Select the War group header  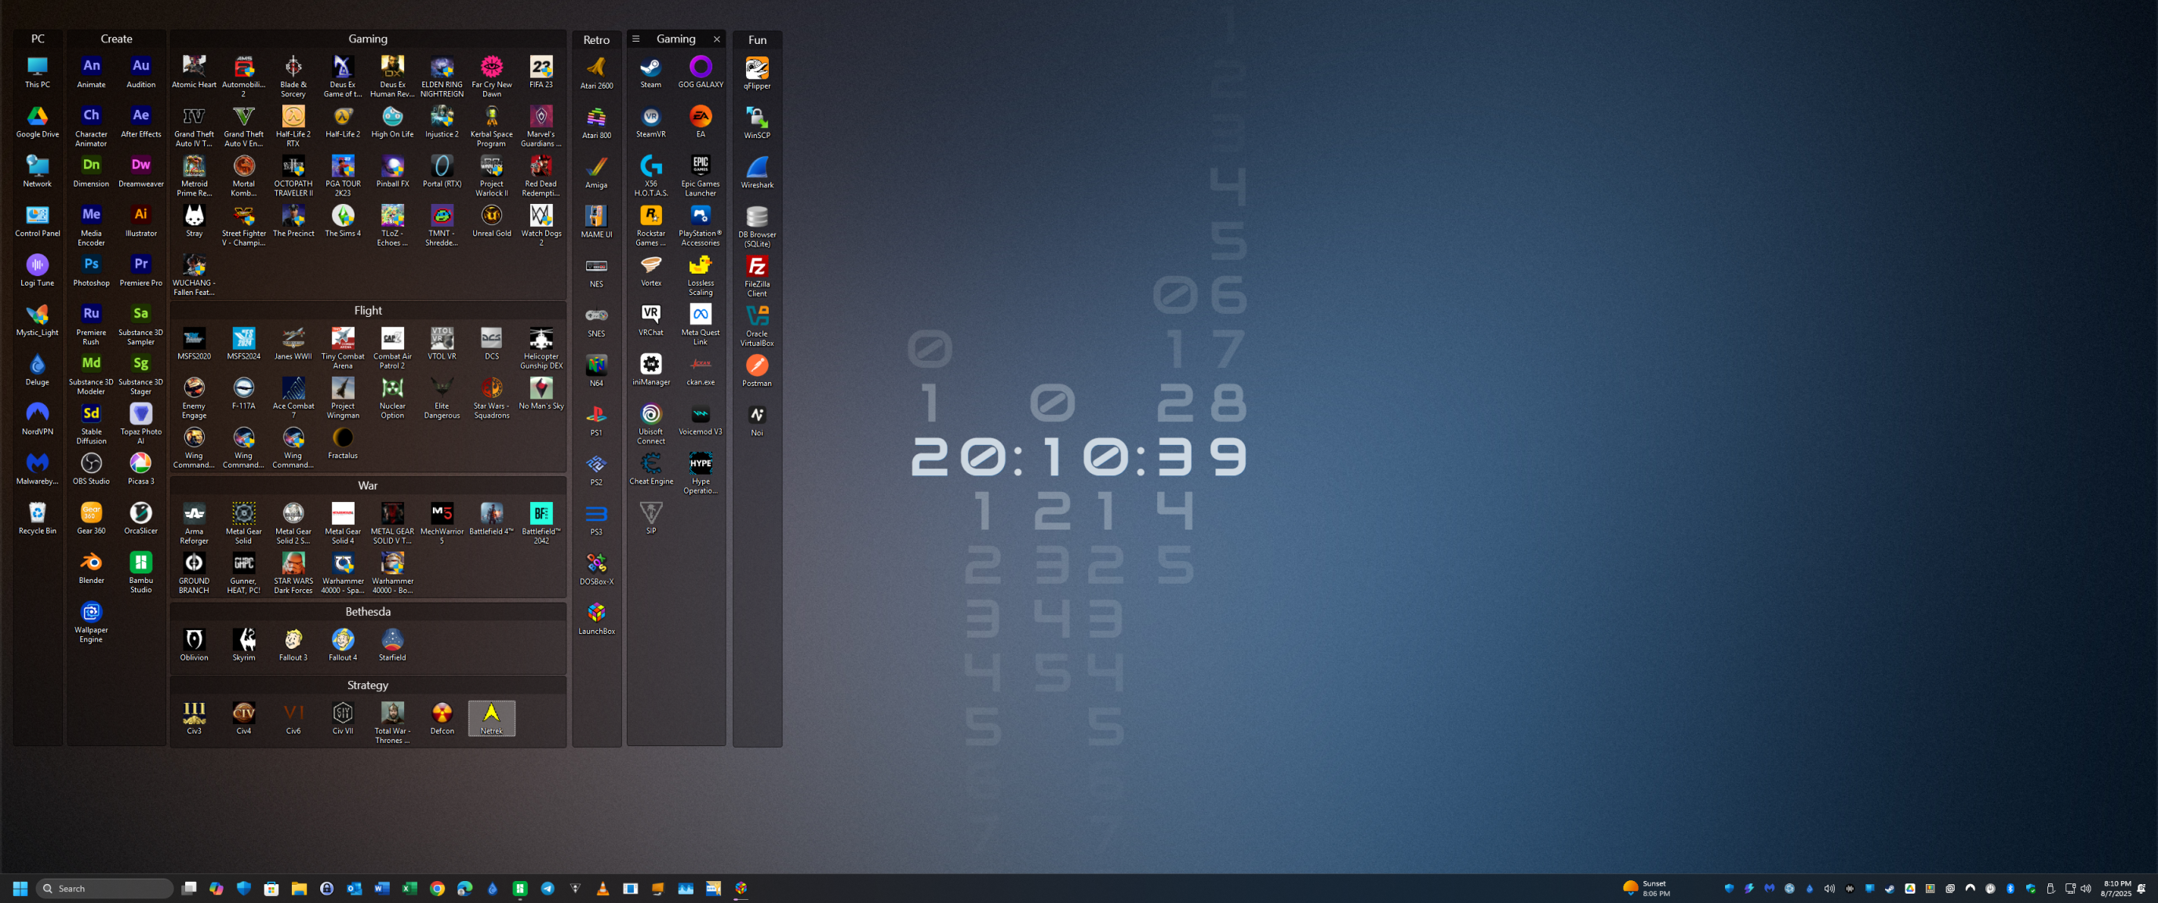click(x=368, y=485)
